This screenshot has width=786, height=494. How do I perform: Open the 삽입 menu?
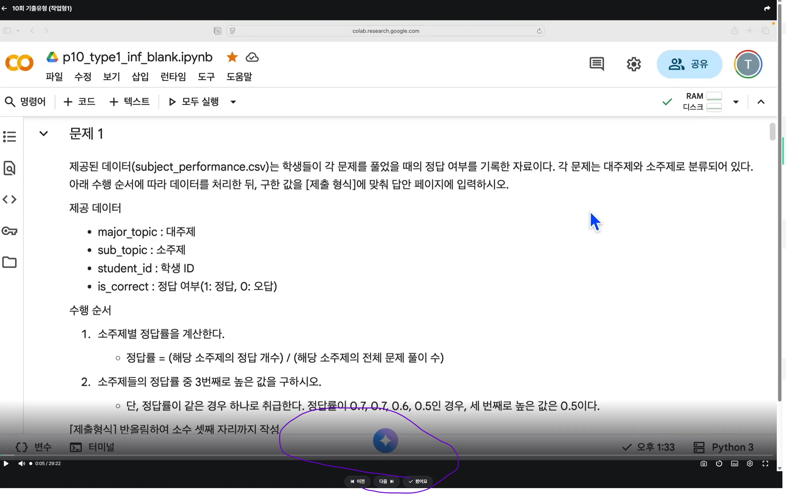140,77
